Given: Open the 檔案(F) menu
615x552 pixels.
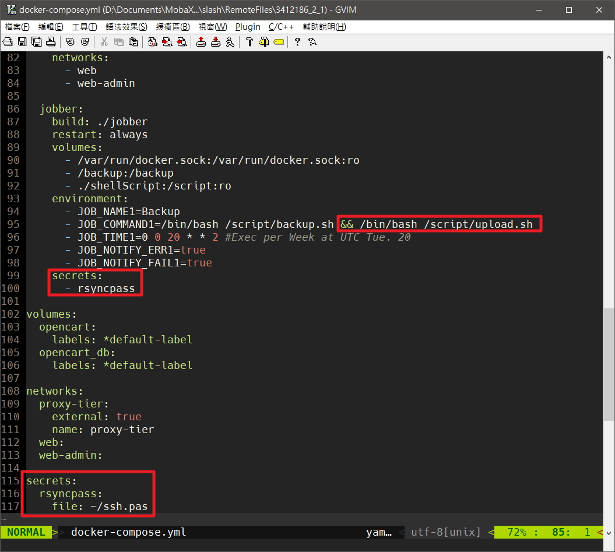Looking at the screenshot, I should pyautogui.click(x=17, y=27).
